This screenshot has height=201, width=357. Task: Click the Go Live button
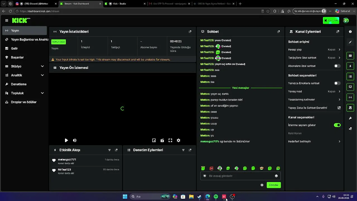click(331, 20)
